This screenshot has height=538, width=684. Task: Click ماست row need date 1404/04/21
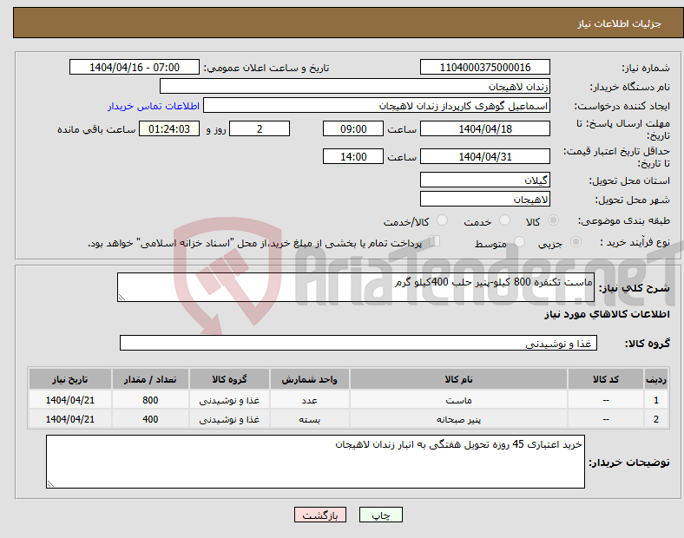pyautogui.click(x=69, y=400)
